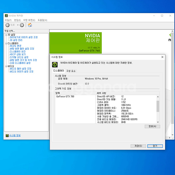Open 바탕 화면 크기 및 위치 조정
This screenshot has height=175, width=175.
pos(23,60)
